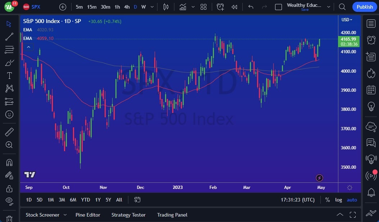Viewport: 379px width, 222px height.
Task: Start bar replay mode
Action: (x=234, y=7)
